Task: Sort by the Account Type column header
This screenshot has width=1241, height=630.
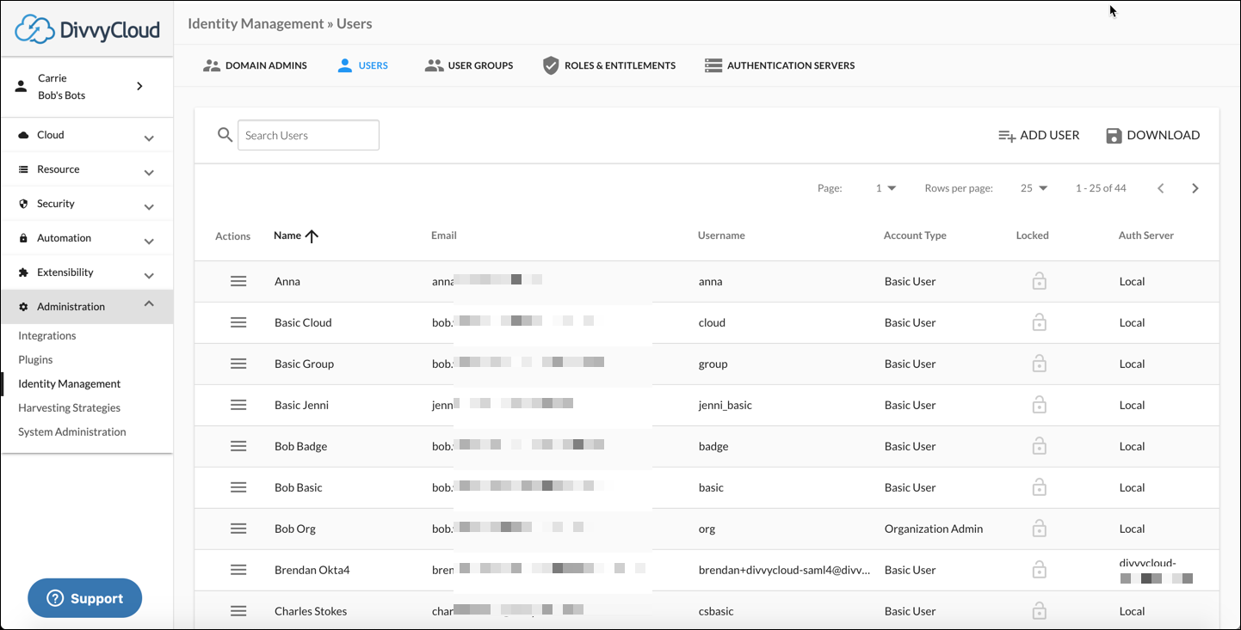Action: (915, 235)
